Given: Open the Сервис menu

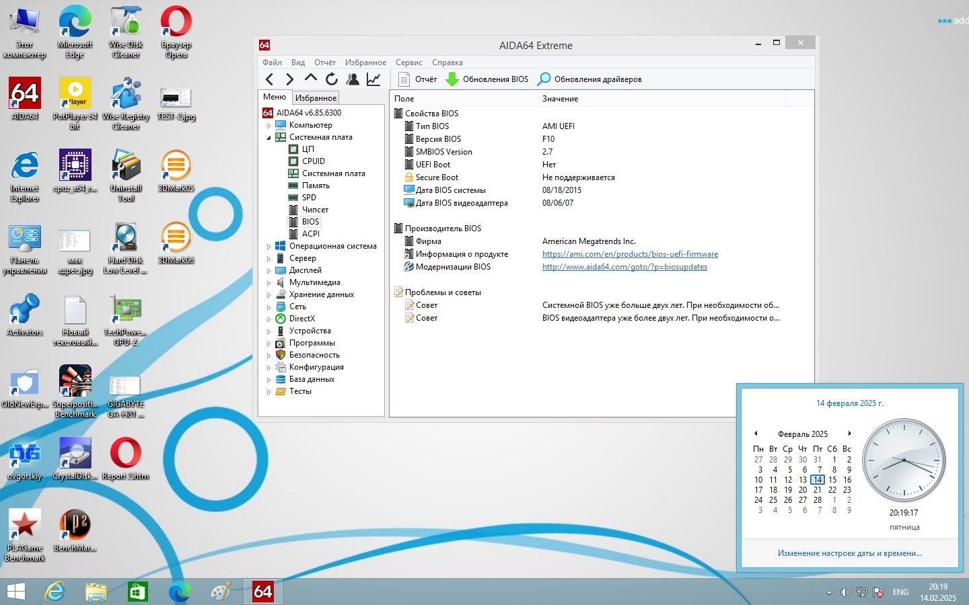Looking at the screenshot, I should pos(408,63).
